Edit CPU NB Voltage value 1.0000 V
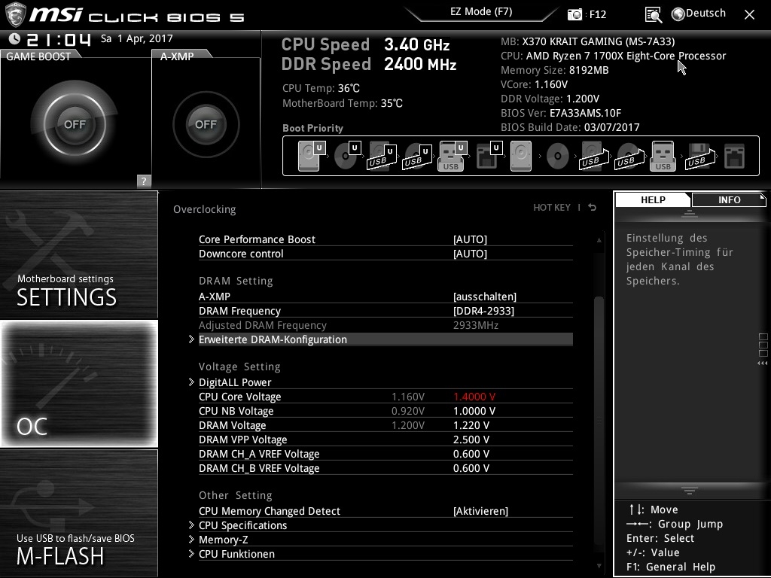 [474, 411]
